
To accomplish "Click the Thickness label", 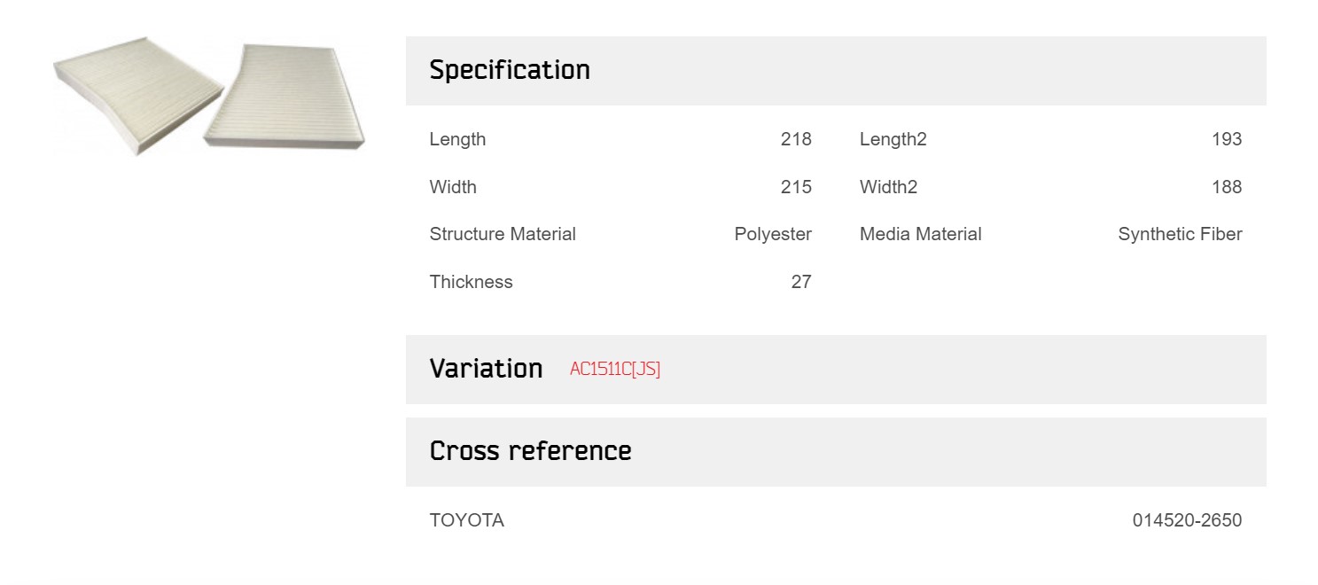I will pyautogui.click(x=472, y=282).
